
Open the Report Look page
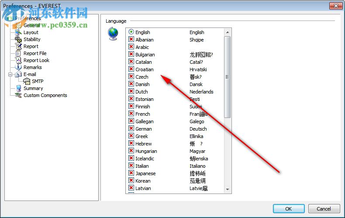(x=37, y=60)
